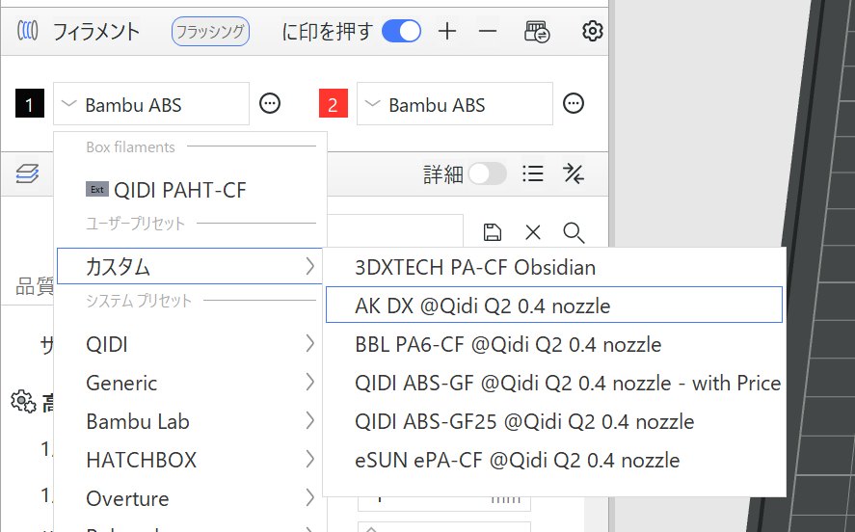Viewport: 855px width, 532px height.
Task: Open the filament settings gear icon
Action: pyautogui.click(x=593, y=32)
